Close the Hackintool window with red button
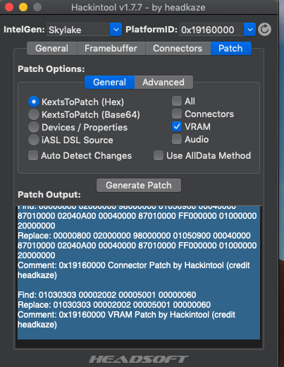284x367 pixels. (9, 7)
